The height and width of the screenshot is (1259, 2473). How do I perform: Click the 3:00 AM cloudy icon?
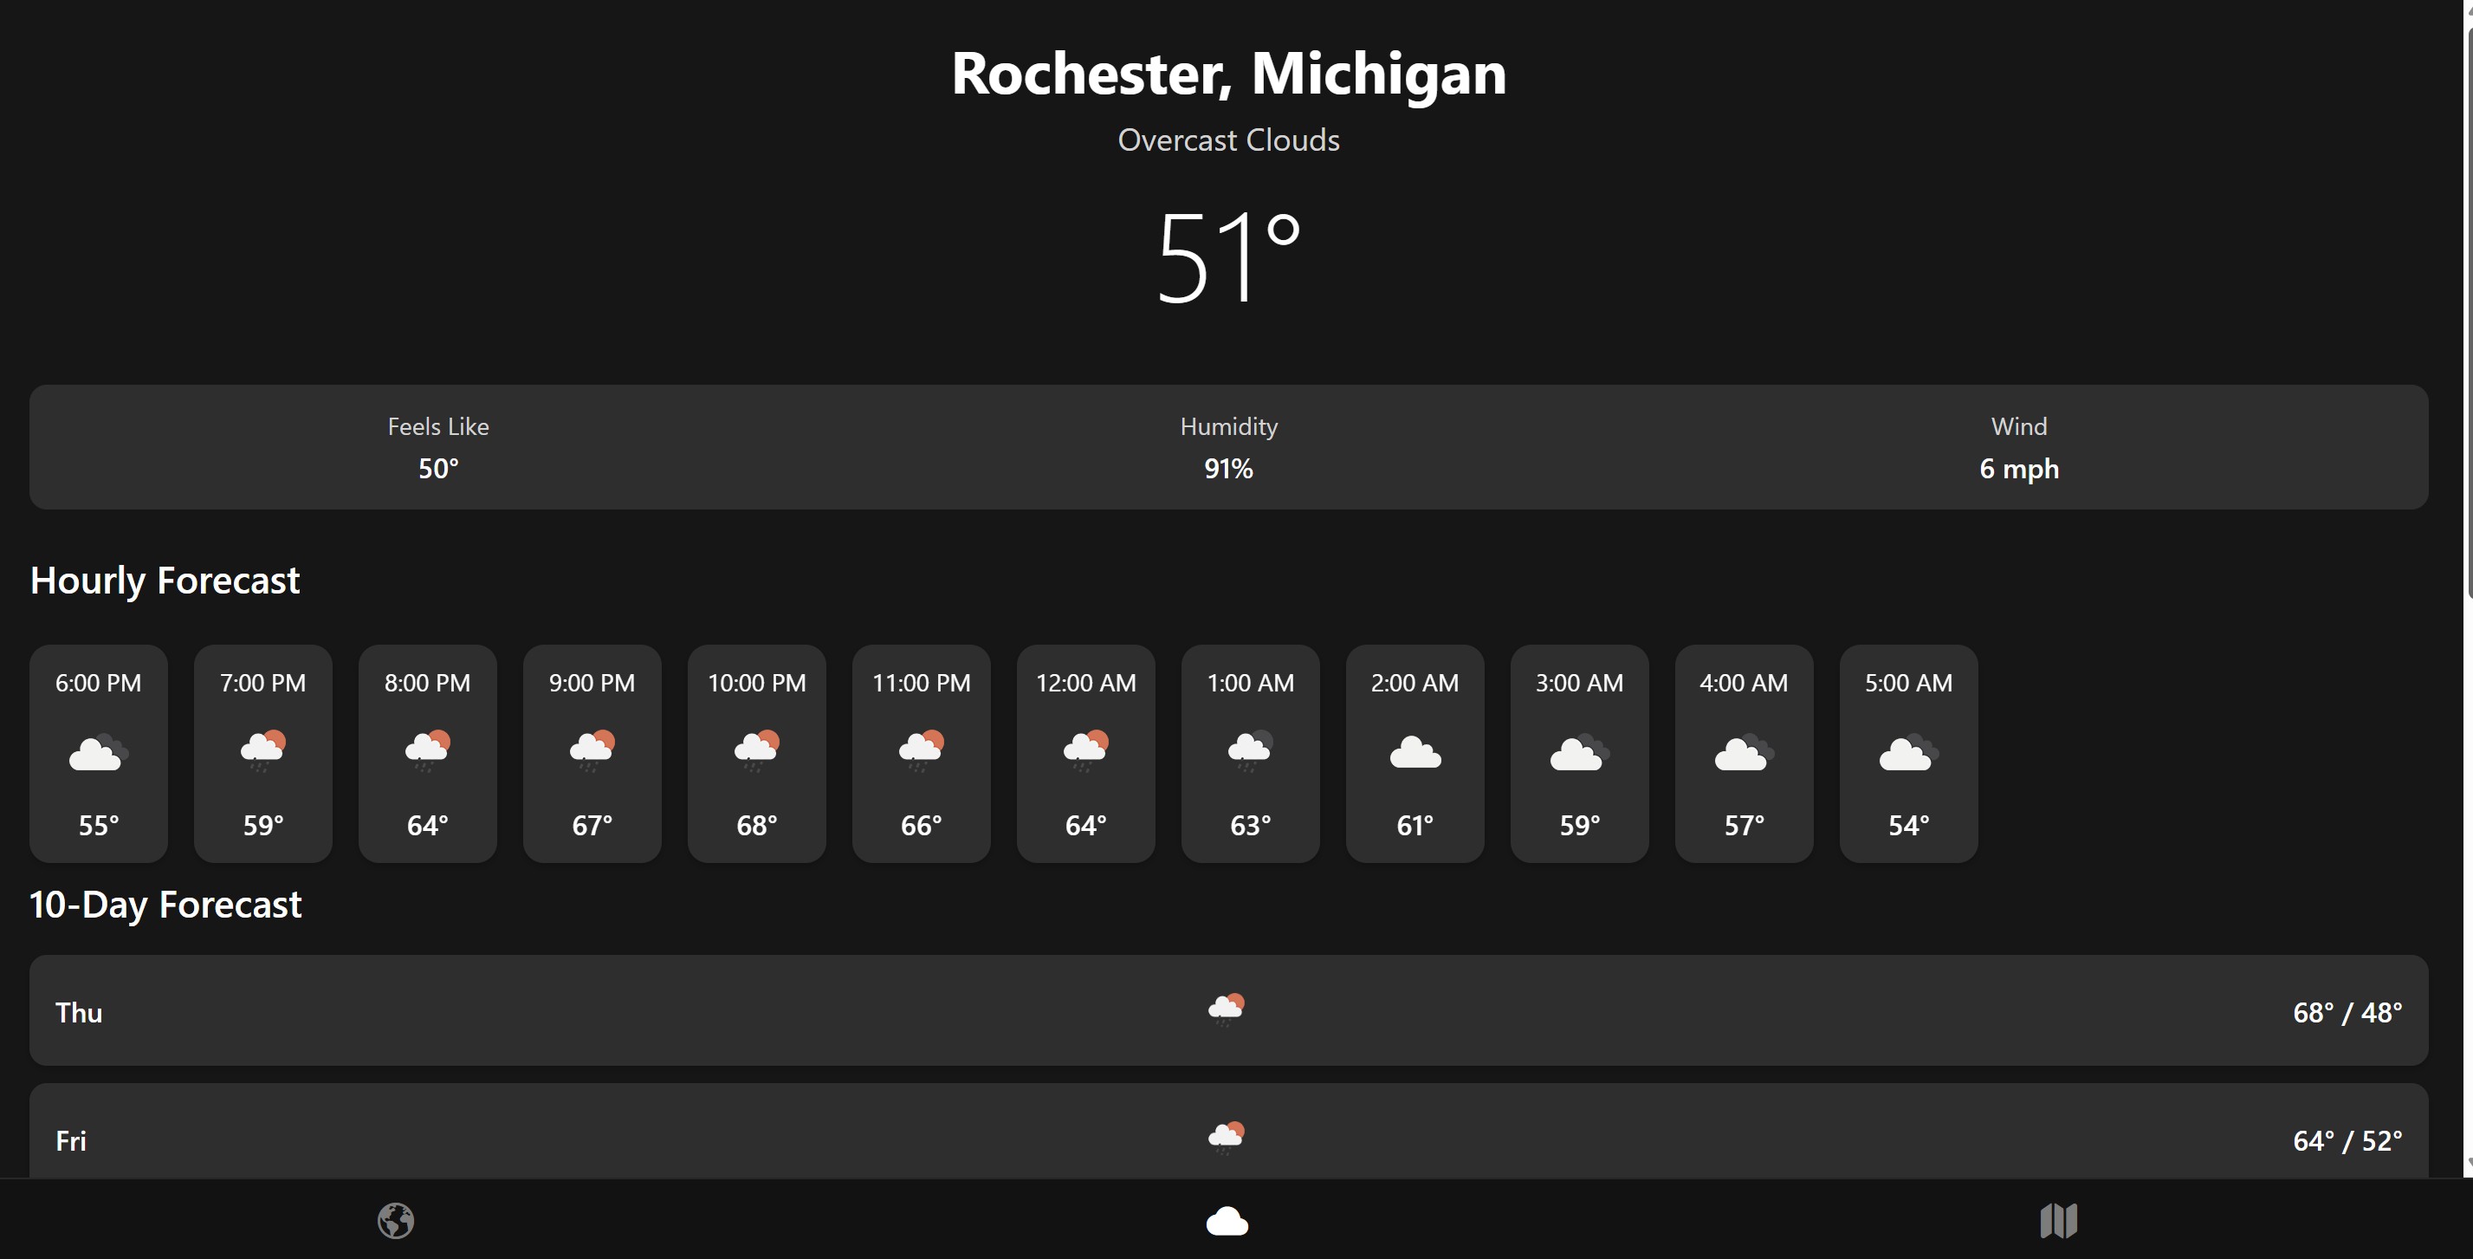pos(1580,752)
